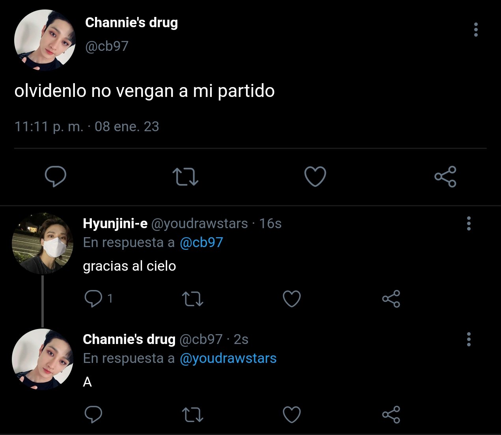The image size is (501, 435).
Task: Open more options on the 'A' reply
Action: coord(469,339)
